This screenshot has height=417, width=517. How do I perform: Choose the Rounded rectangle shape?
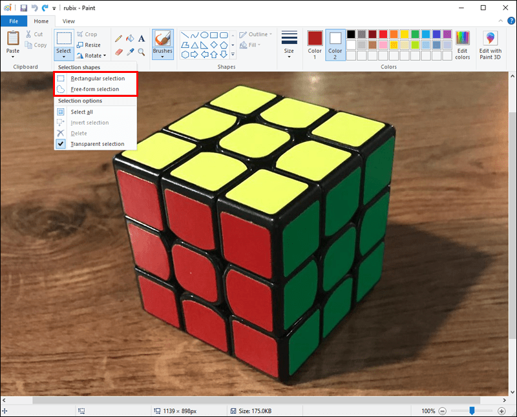(x=224, y=36)
